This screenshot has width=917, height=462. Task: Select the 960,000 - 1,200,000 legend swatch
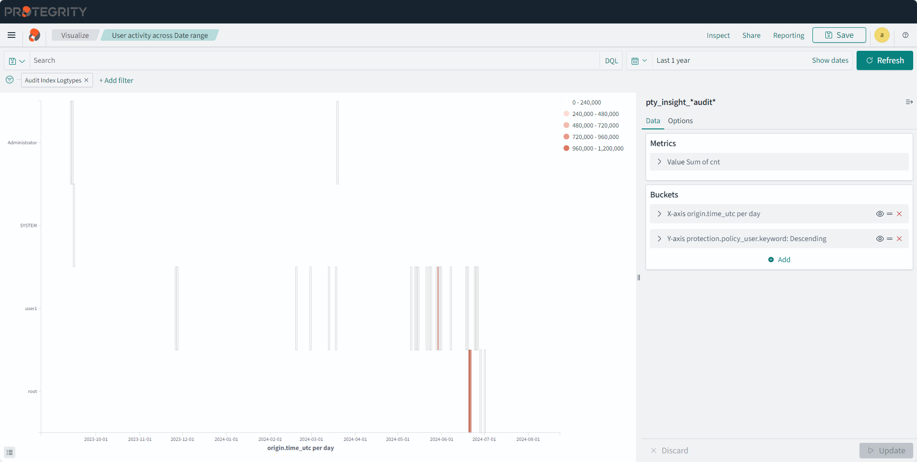tap(566, 149)
